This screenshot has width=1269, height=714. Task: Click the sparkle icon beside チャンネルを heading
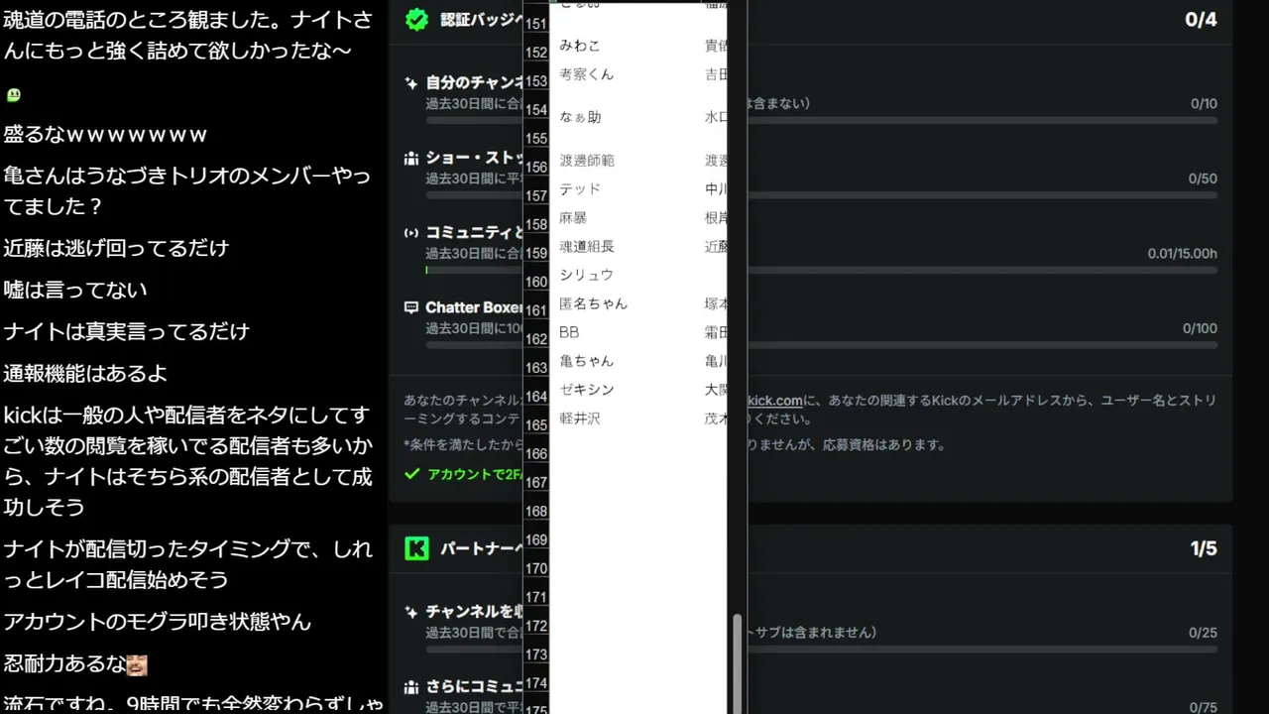411,612
